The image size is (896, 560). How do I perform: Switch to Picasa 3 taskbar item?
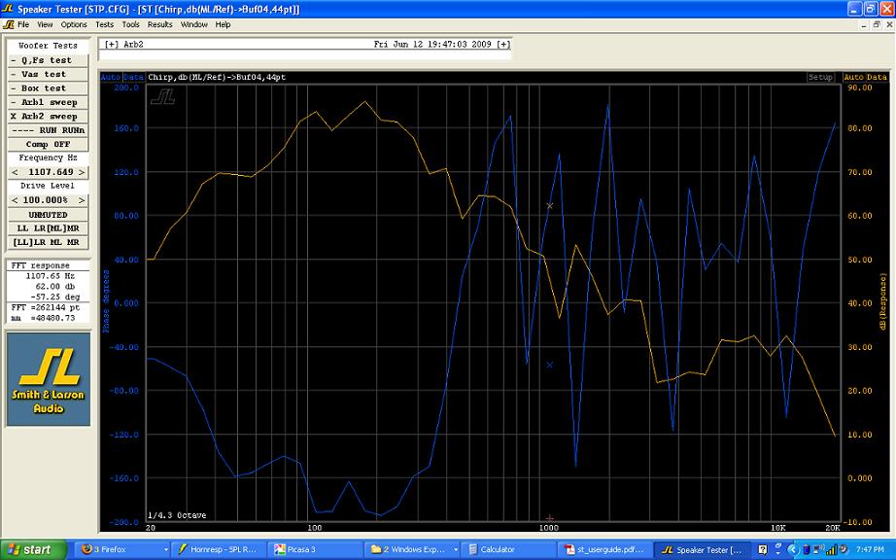pos(314,549)
